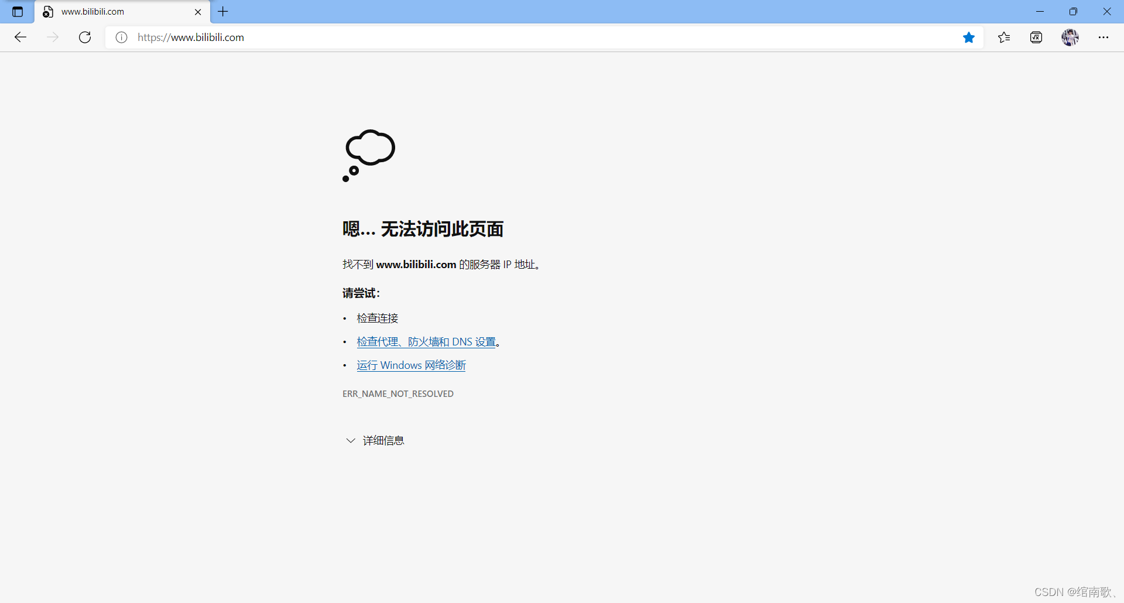Open the tab actions menu icon
The width and height of the screenshot is (1124, 603).
pyautogui.click(x=18, y=12)
